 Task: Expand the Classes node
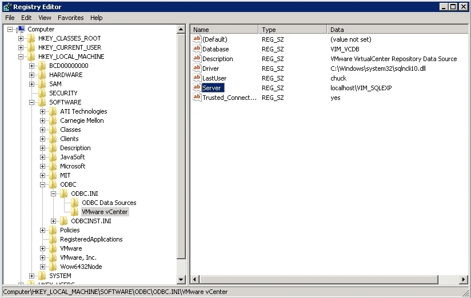43,130
